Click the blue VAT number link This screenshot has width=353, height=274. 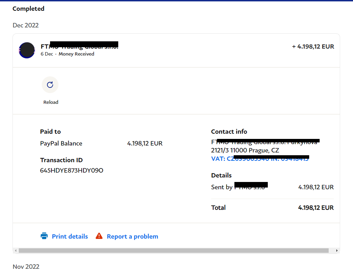260,159
